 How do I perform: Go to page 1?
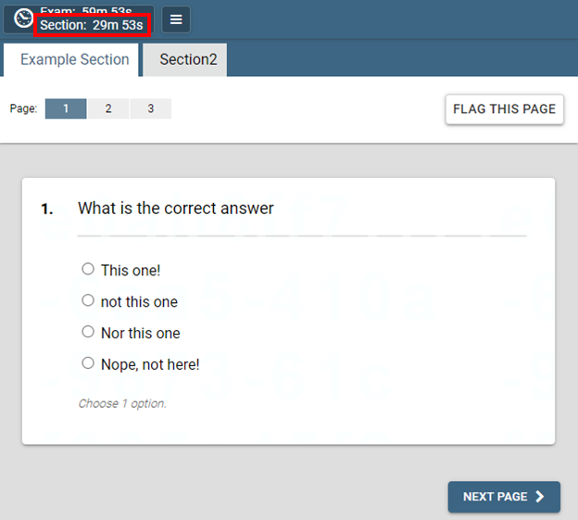click(x=66, y=108)
